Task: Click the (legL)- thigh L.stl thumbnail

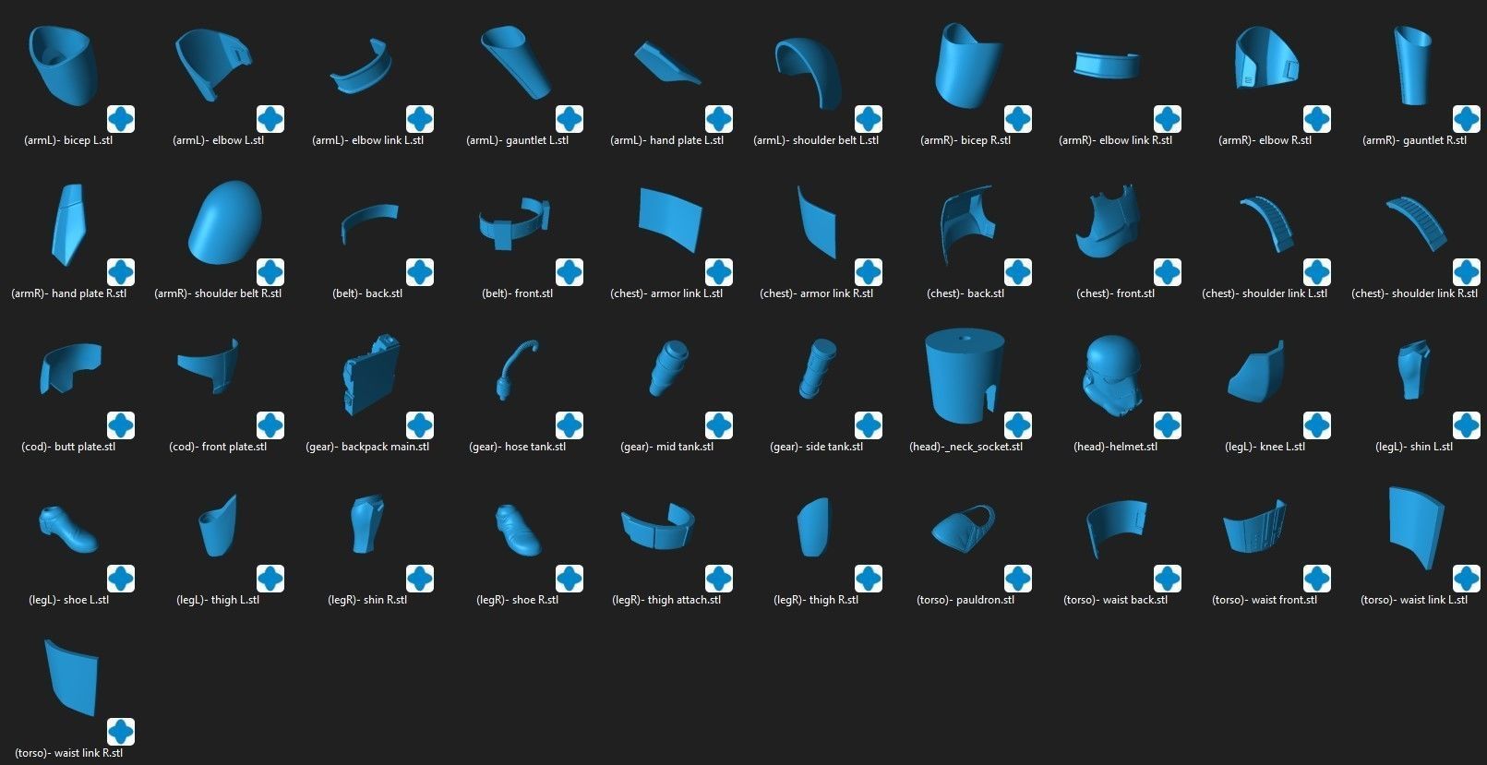Action: click(218, 526)
